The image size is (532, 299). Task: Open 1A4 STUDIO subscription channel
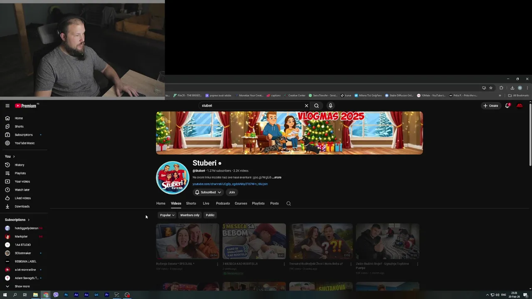click(x=22, y=245)
